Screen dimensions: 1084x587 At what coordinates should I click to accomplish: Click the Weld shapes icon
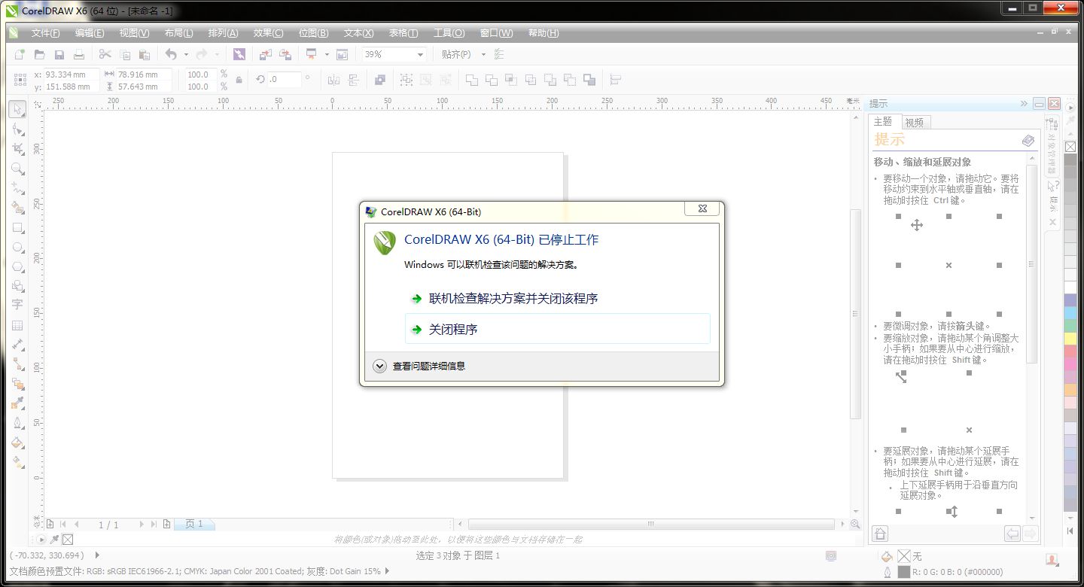tap(472, 80)
